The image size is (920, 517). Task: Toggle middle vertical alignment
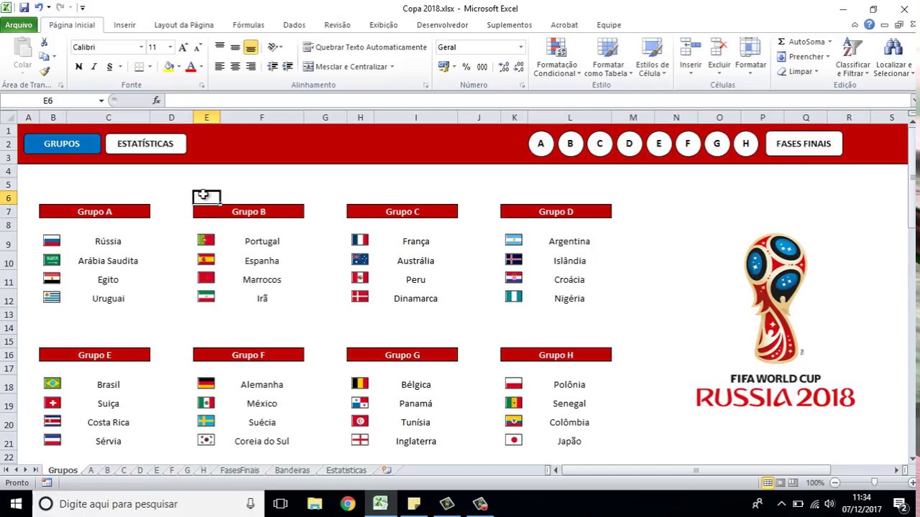pyautogui.click(x=235, y=47)
